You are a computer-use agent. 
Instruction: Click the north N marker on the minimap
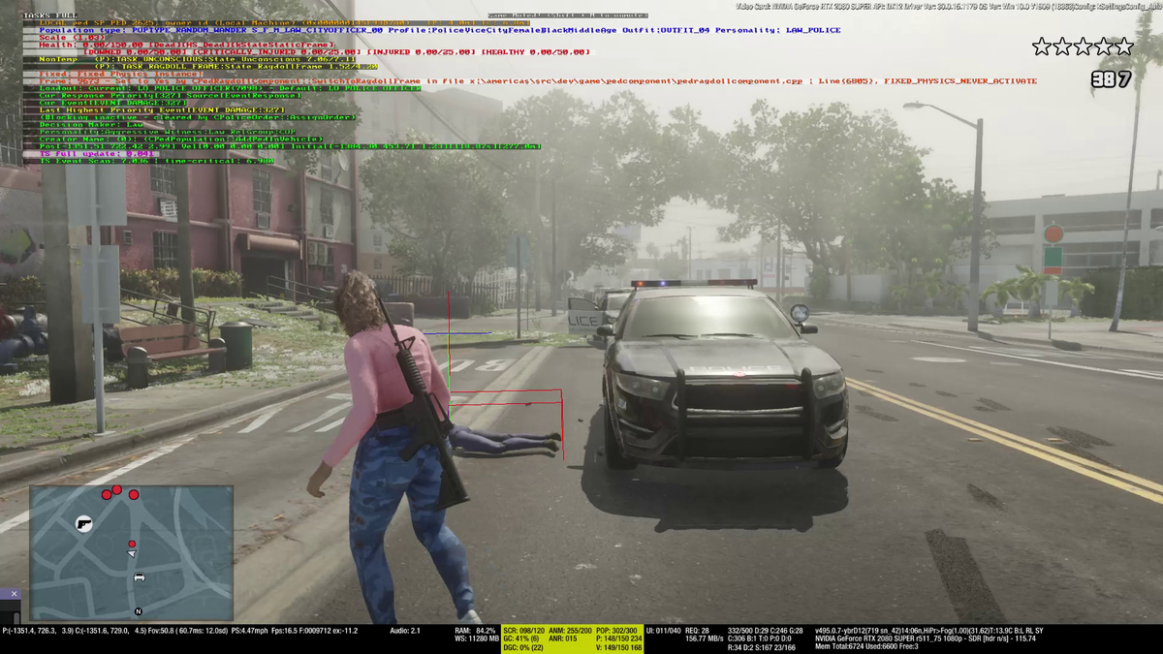[x=139, y=611]
